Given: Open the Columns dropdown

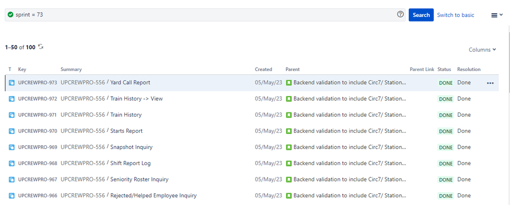Looking at the screenshot, I should (482, 50).
